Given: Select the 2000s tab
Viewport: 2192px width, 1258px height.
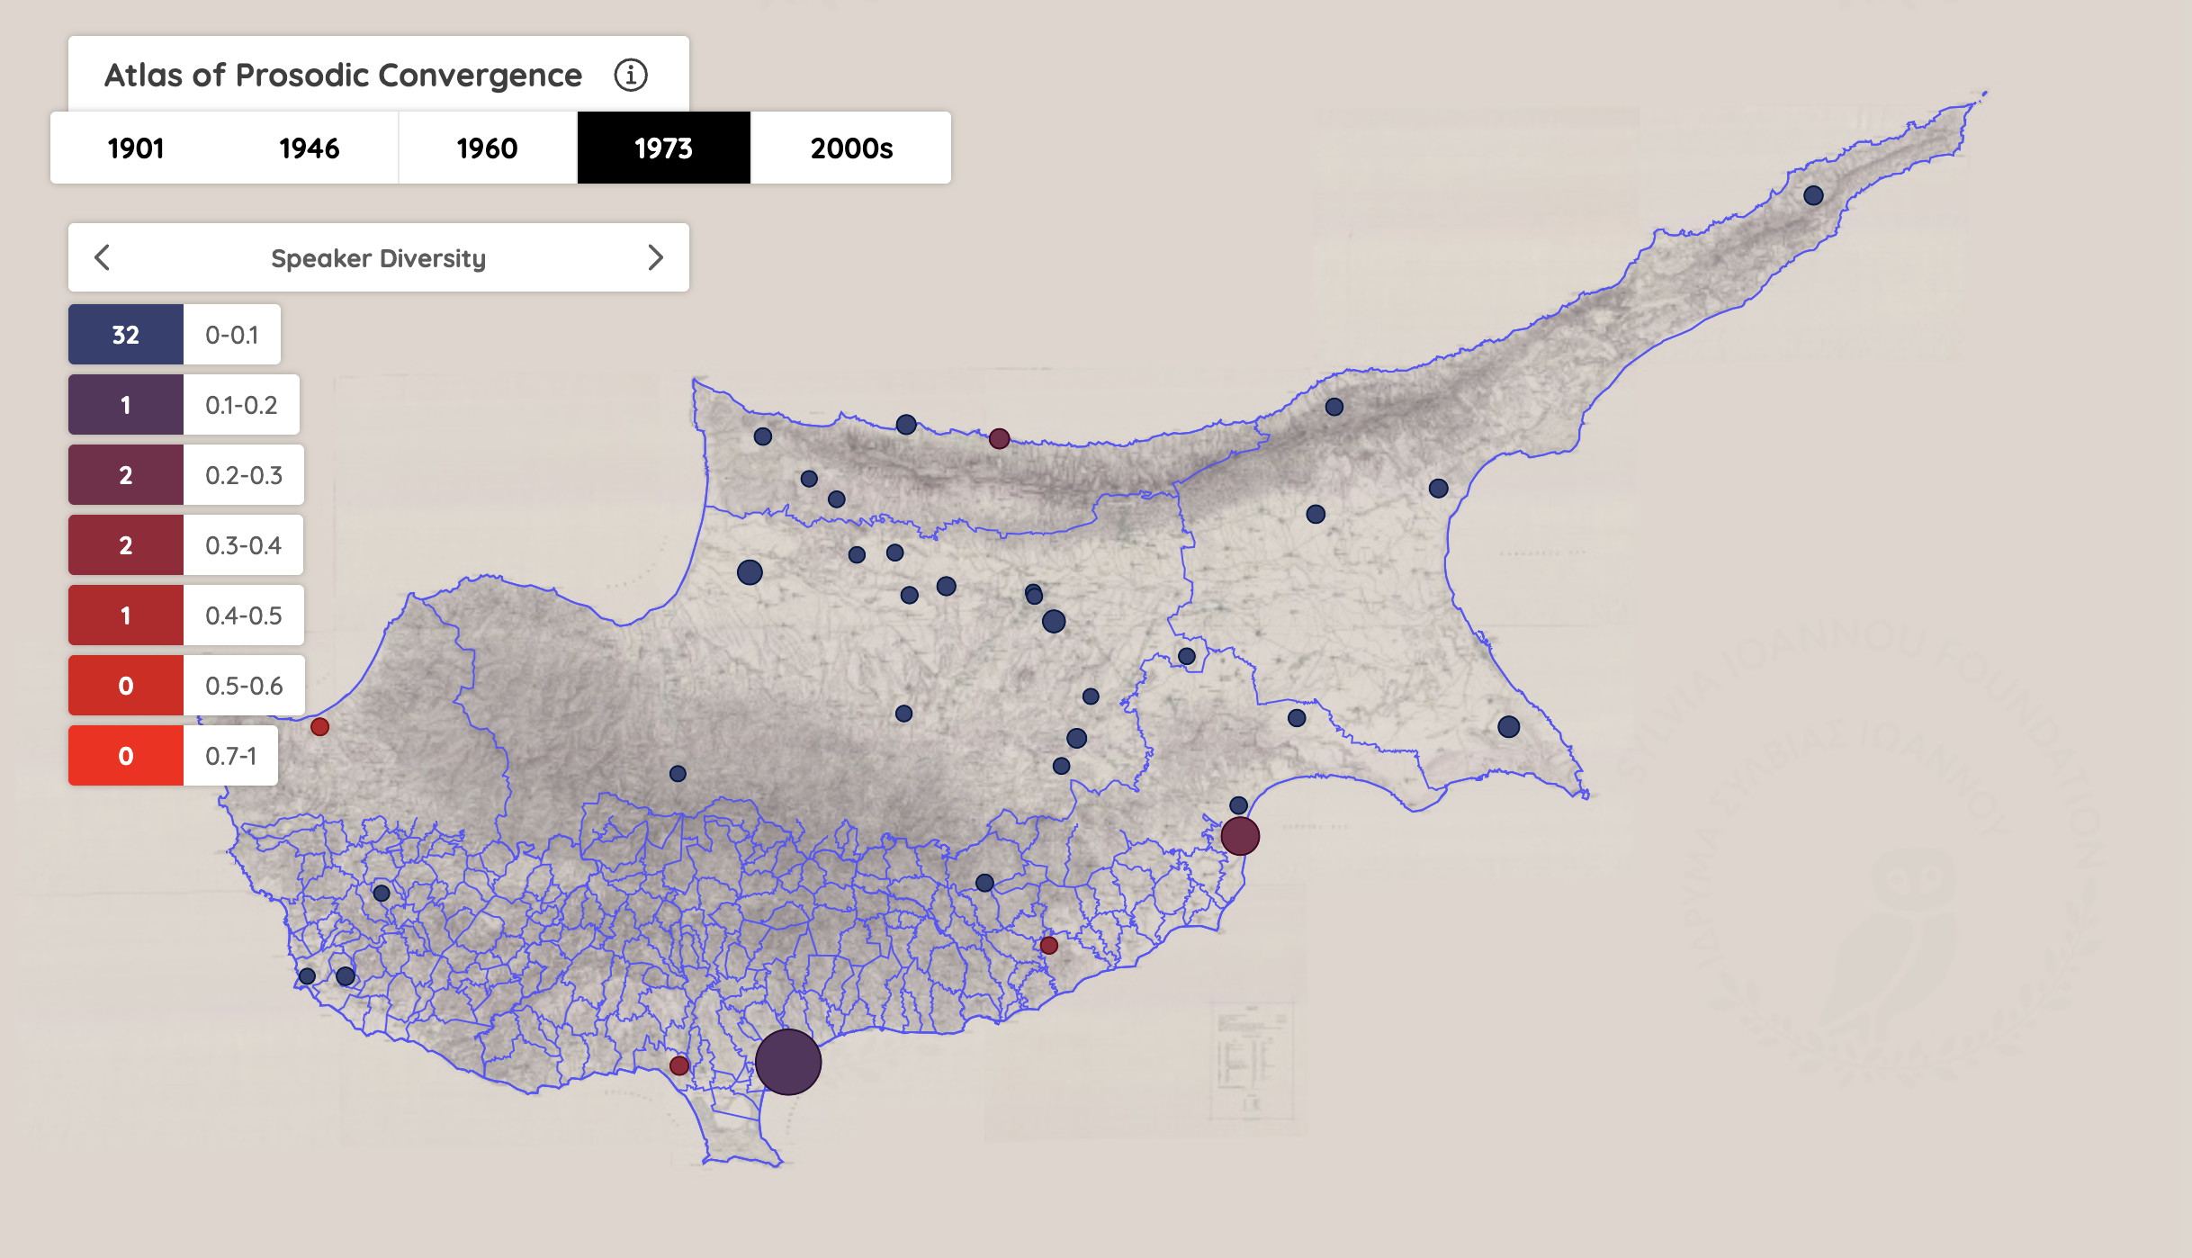Looking at the screenshot, I should pyautogui.click(x=849, y=148).
